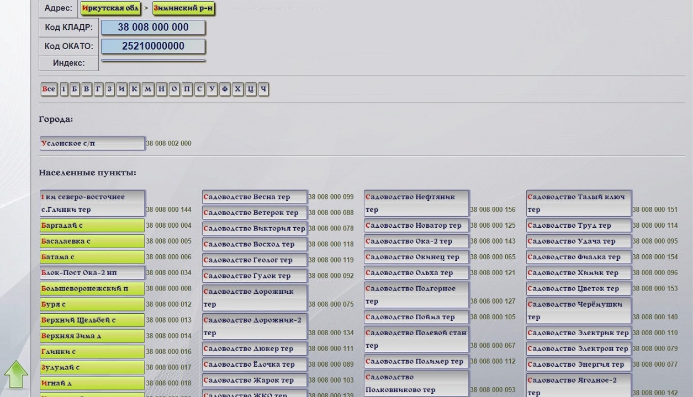The height and width of the screenshot is (397, 693).
Task: Open Садоводство Подгорное тер
Action: [x=416, y=295]
